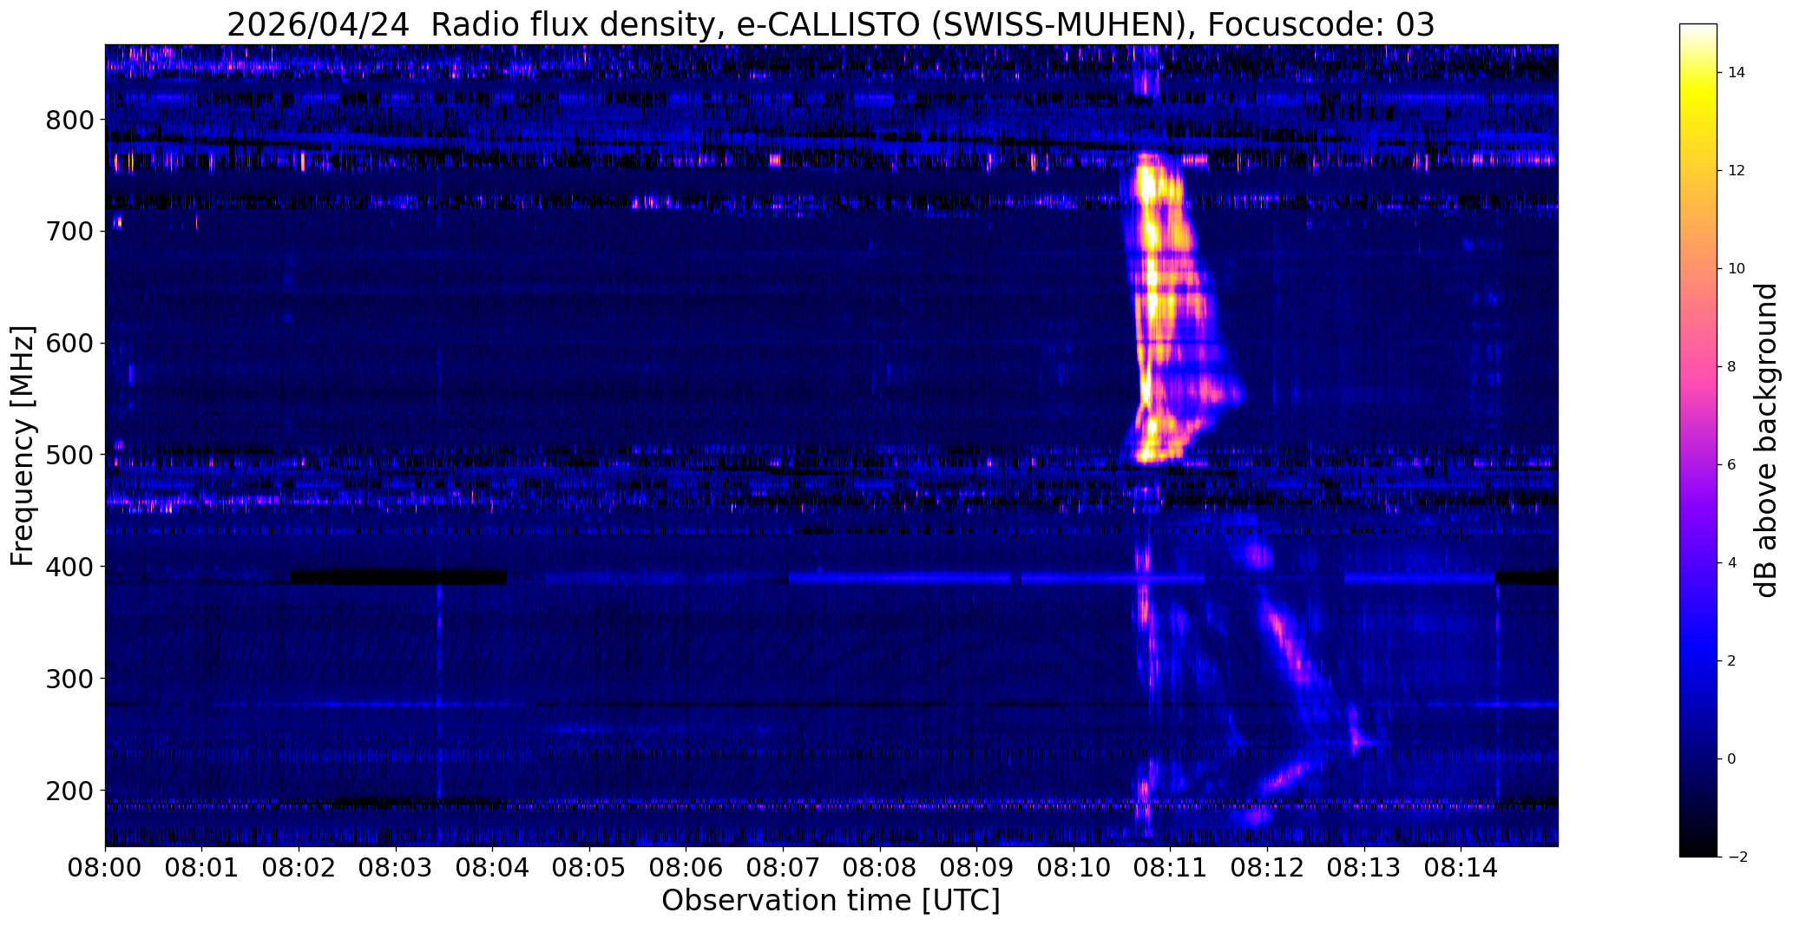Click the 300 frequency tick label
Screen dimensions: 1793x926
pyautogui.click(x=69, y=679)
